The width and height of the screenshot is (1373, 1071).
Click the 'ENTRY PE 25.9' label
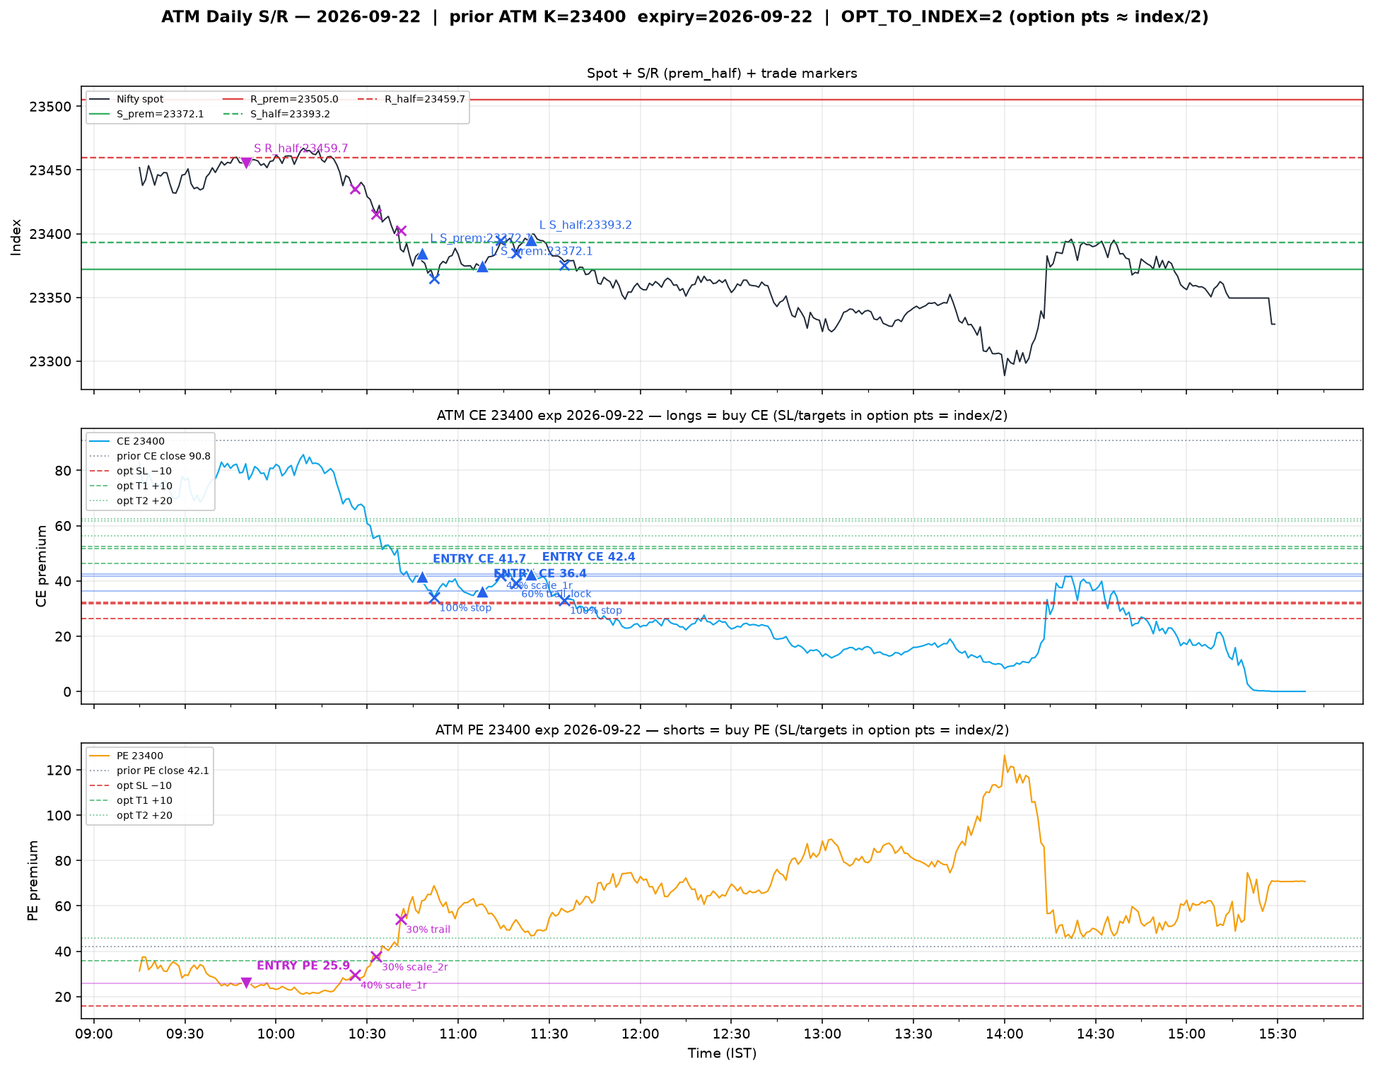(x=303, y=966)
